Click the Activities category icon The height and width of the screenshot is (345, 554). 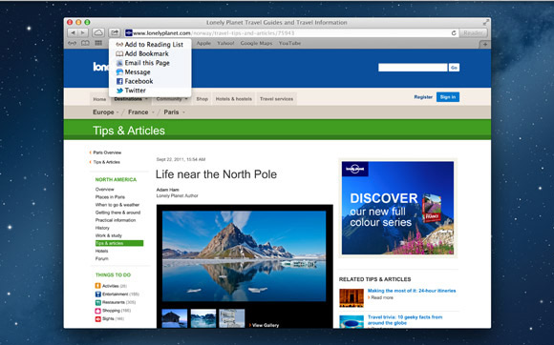pos(97,286)
